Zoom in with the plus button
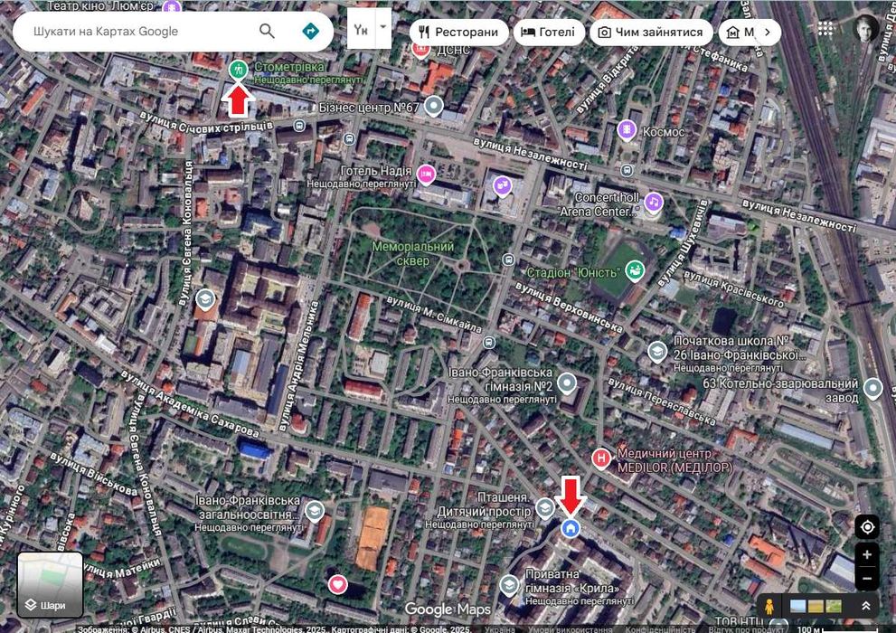 click(x=867, y=554)
